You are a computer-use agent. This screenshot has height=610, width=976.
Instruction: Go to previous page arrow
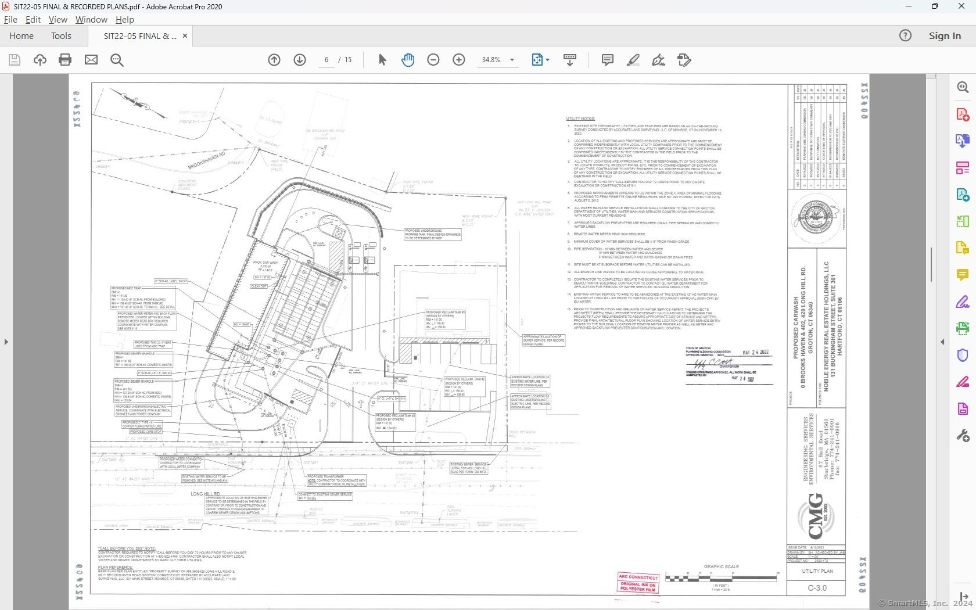[274, 60]
